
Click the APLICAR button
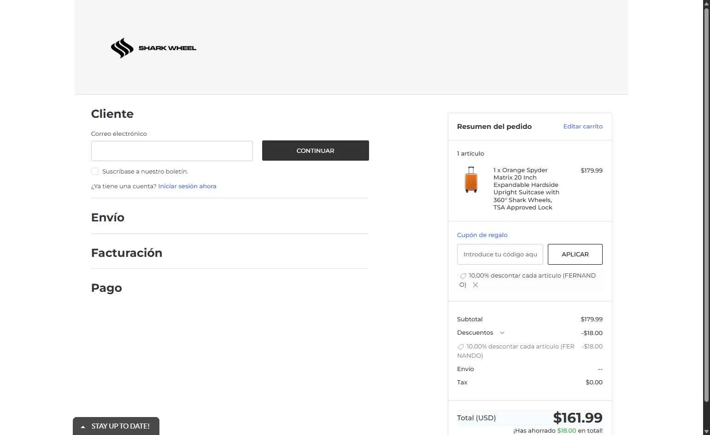pyautogui.click(x=575, y=254)
